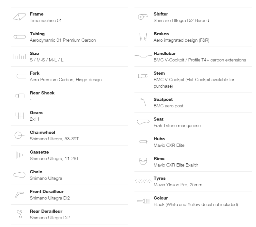Click the Brakes caliper icon
The image size is (256, 227).
click(143, 37)
